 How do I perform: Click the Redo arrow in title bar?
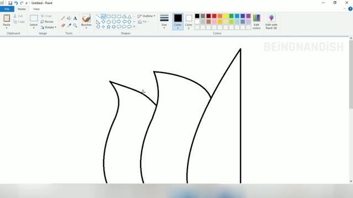[22, 3]
